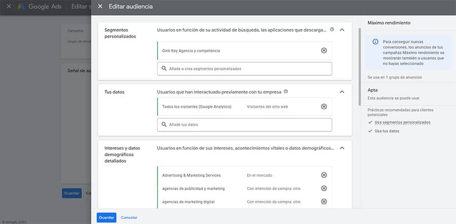Screen dimensions: 456x224
Task: Click the Usa tus datos recommendation
Action: click(387, 131)
